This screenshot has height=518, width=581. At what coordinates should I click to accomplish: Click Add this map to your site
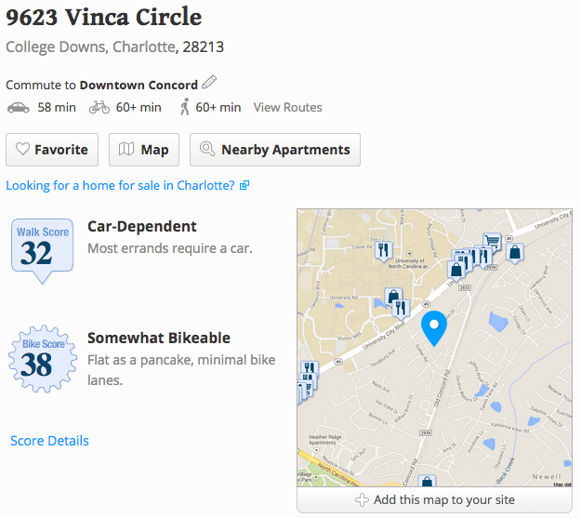(x=435, y=500)
